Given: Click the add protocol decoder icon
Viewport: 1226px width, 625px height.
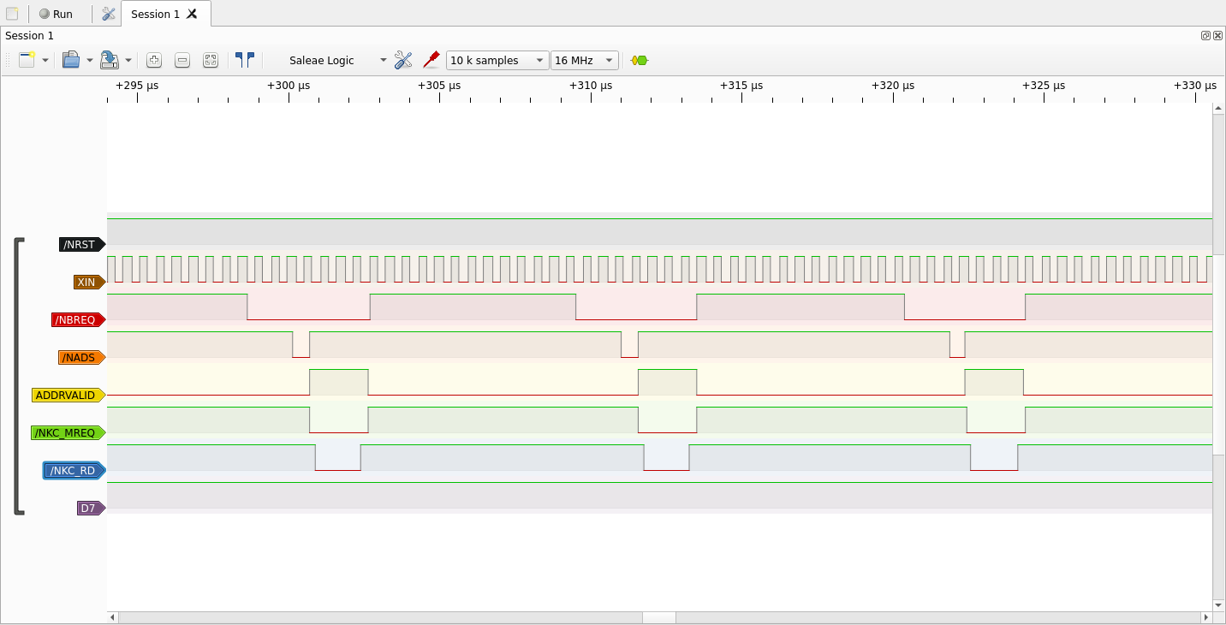Looking at the screenshot, I should (640, 60).
